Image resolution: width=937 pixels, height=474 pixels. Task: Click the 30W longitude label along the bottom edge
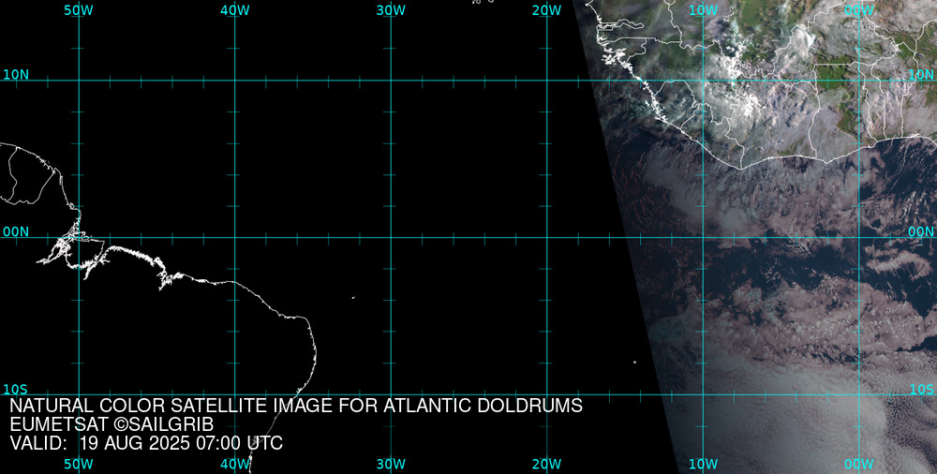pyautogui.click(x=392, y=465)
